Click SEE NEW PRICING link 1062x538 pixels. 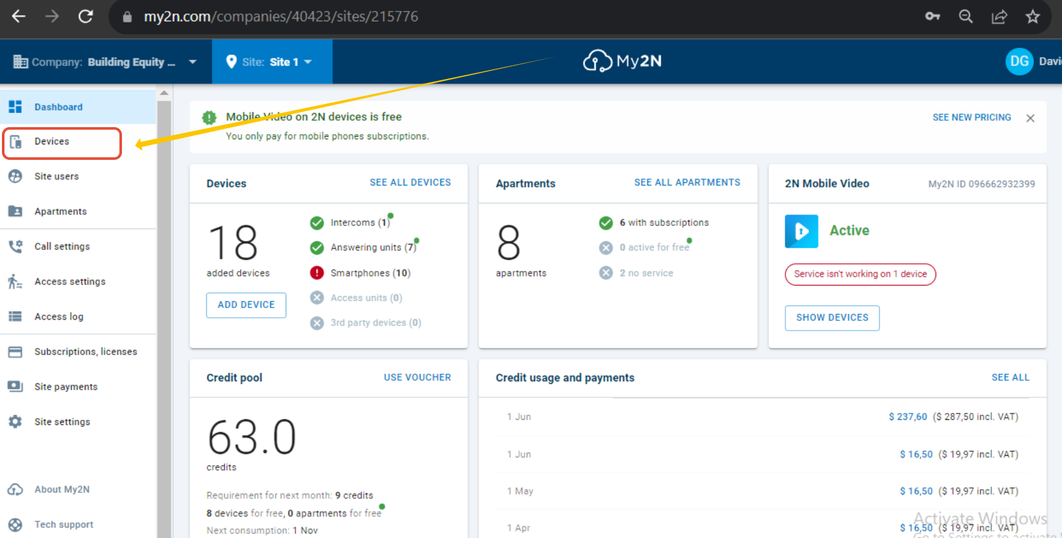(971, 117)
